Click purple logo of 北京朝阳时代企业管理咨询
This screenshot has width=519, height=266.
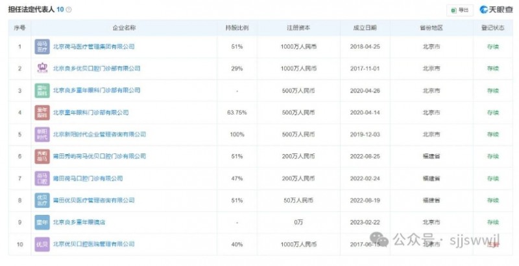point(42,135)
